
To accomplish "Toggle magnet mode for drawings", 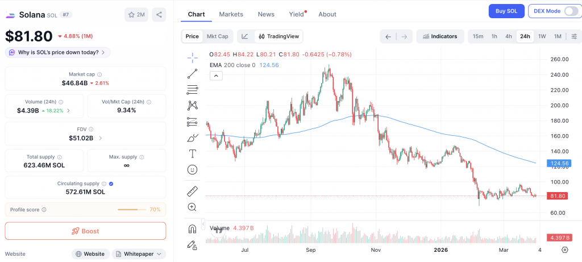I will click(192, 229).
